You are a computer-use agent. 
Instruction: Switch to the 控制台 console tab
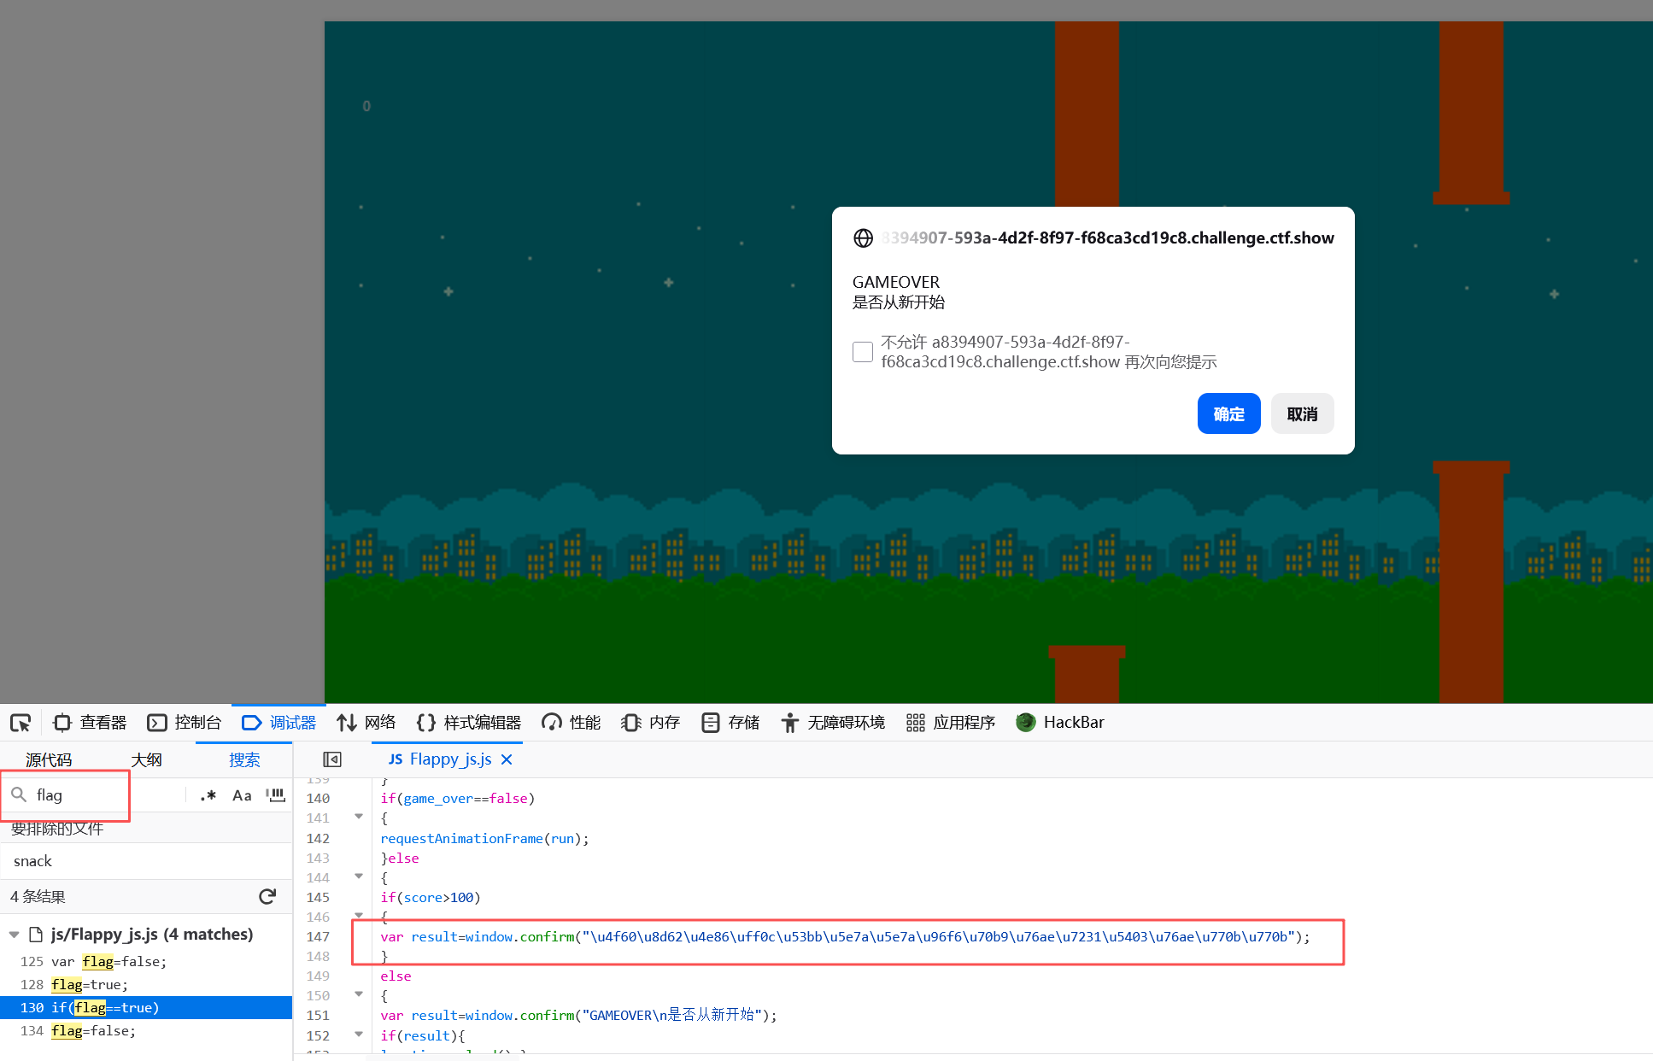pos(185,723)
